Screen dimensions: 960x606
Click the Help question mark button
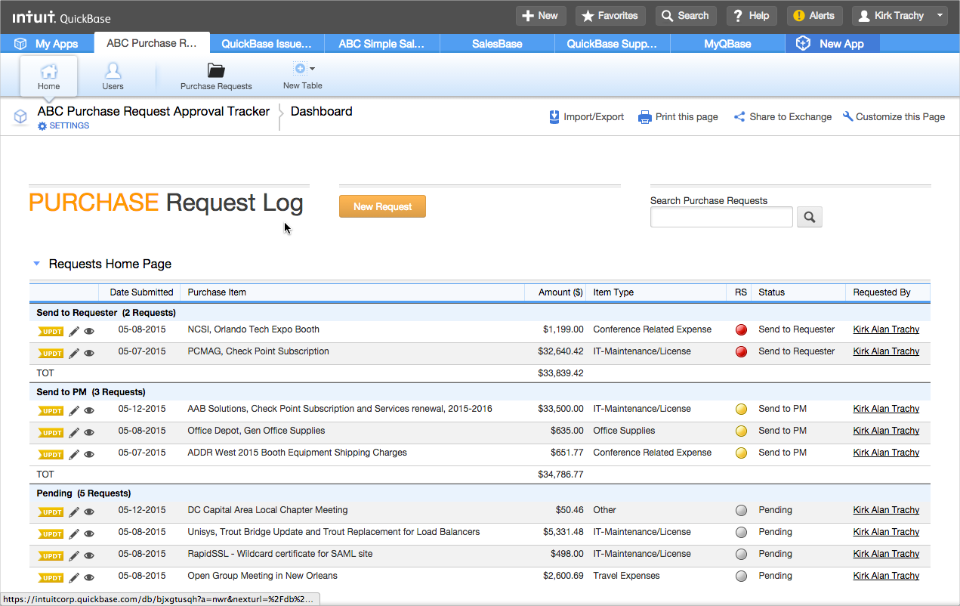click(x=752, y=16)
